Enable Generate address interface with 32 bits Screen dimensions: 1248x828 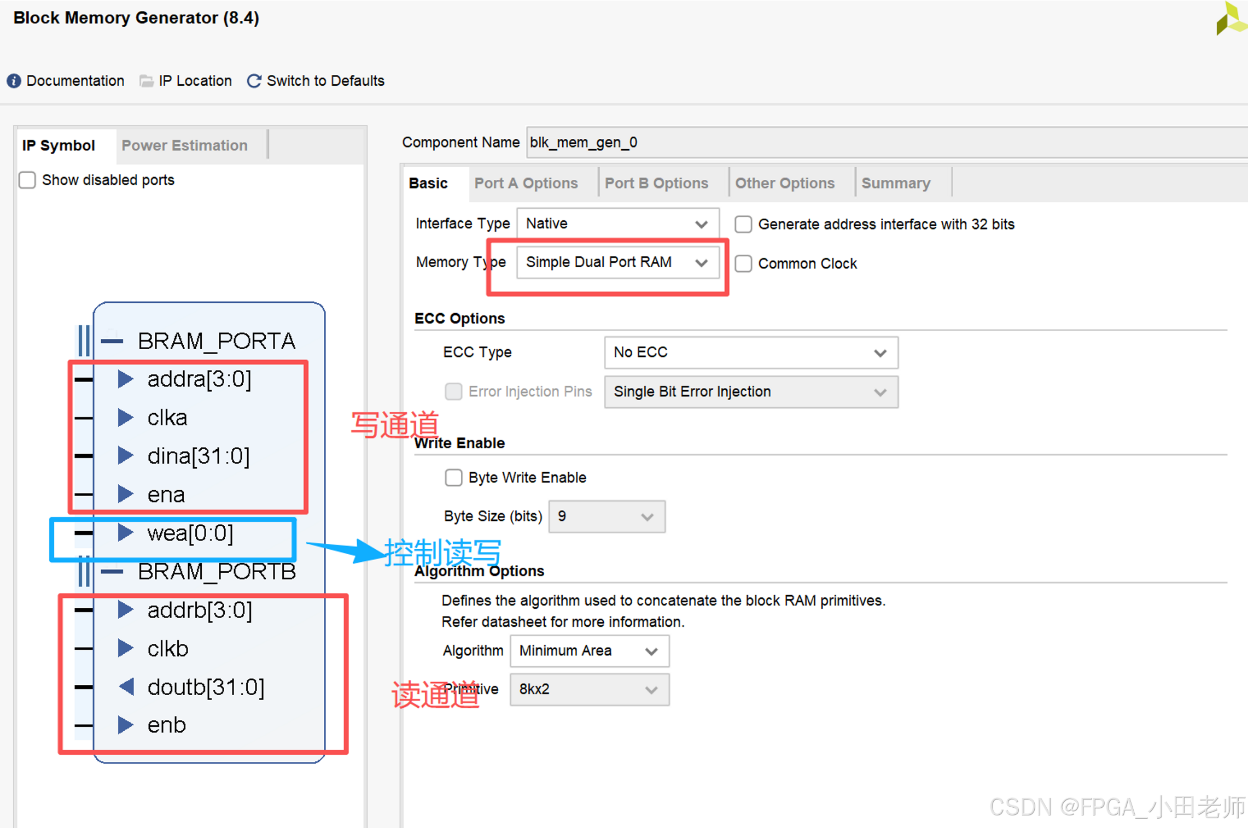click(743, 224)
